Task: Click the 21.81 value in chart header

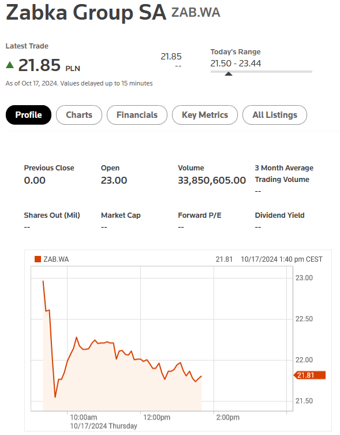Action: point(224,259)
